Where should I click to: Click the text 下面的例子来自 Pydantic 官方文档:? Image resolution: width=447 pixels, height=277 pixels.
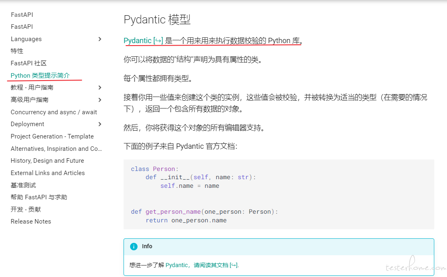181,146
